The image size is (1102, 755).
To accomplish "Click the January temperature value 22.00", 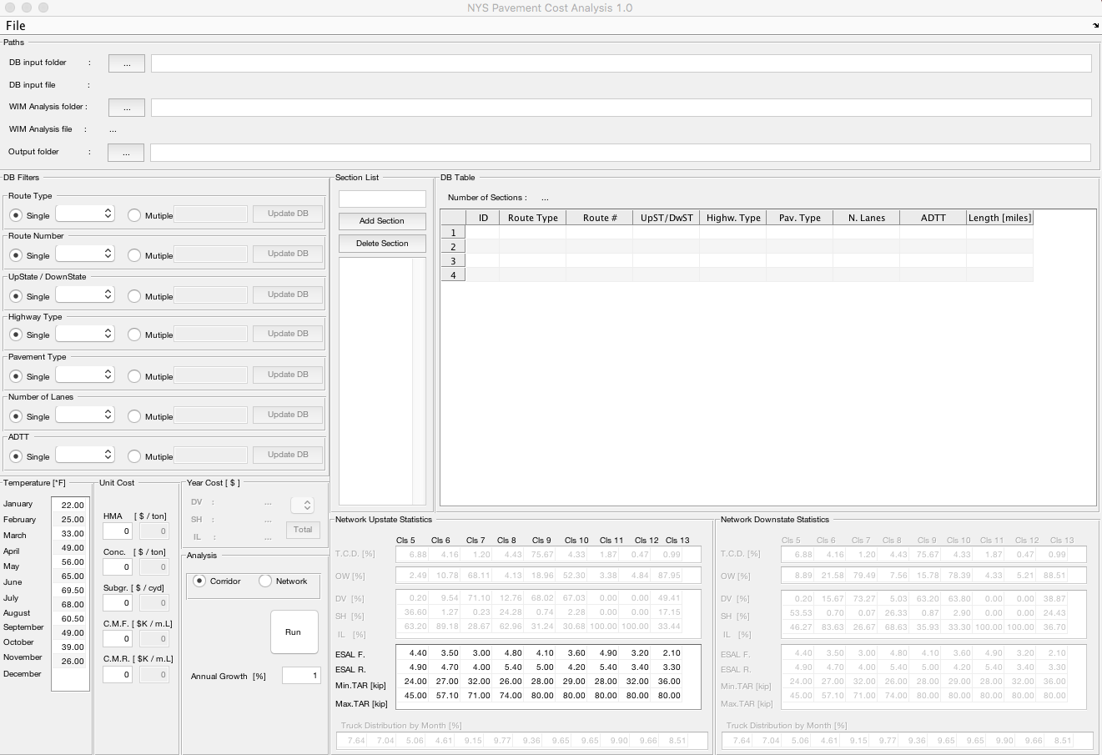I will point(72,505).
